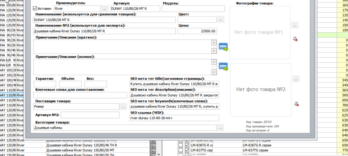Viewport: 348px width, 156px height.
Task: Delete product photo №2
Action: click(297, 104)
